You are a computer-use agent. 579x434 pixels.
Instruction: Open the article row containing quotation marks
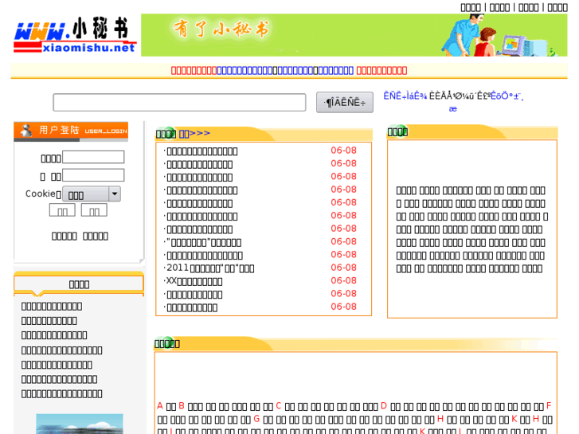pos(203,242)
